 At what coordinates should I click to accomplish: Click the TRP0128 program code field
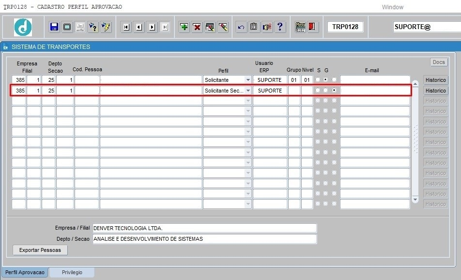(345, 27)
